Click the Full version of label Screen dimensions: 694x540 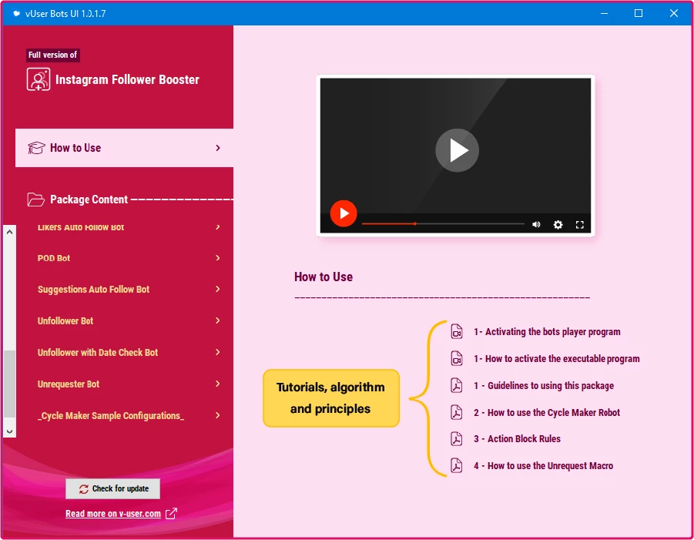pos(52,55)
